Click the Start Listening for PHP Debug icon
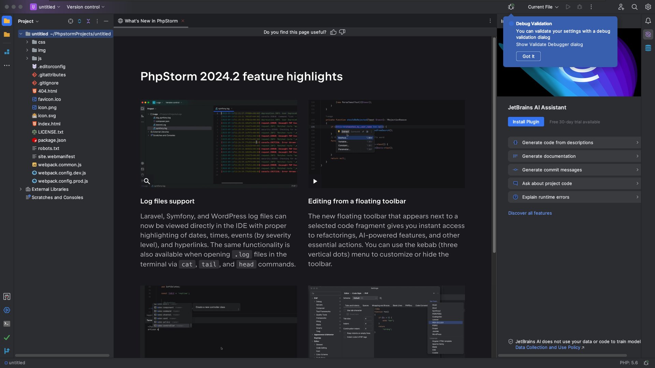 point(511,7)
